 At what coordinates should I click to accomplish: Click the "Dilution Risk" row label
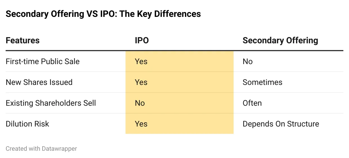tap(27, 124)
